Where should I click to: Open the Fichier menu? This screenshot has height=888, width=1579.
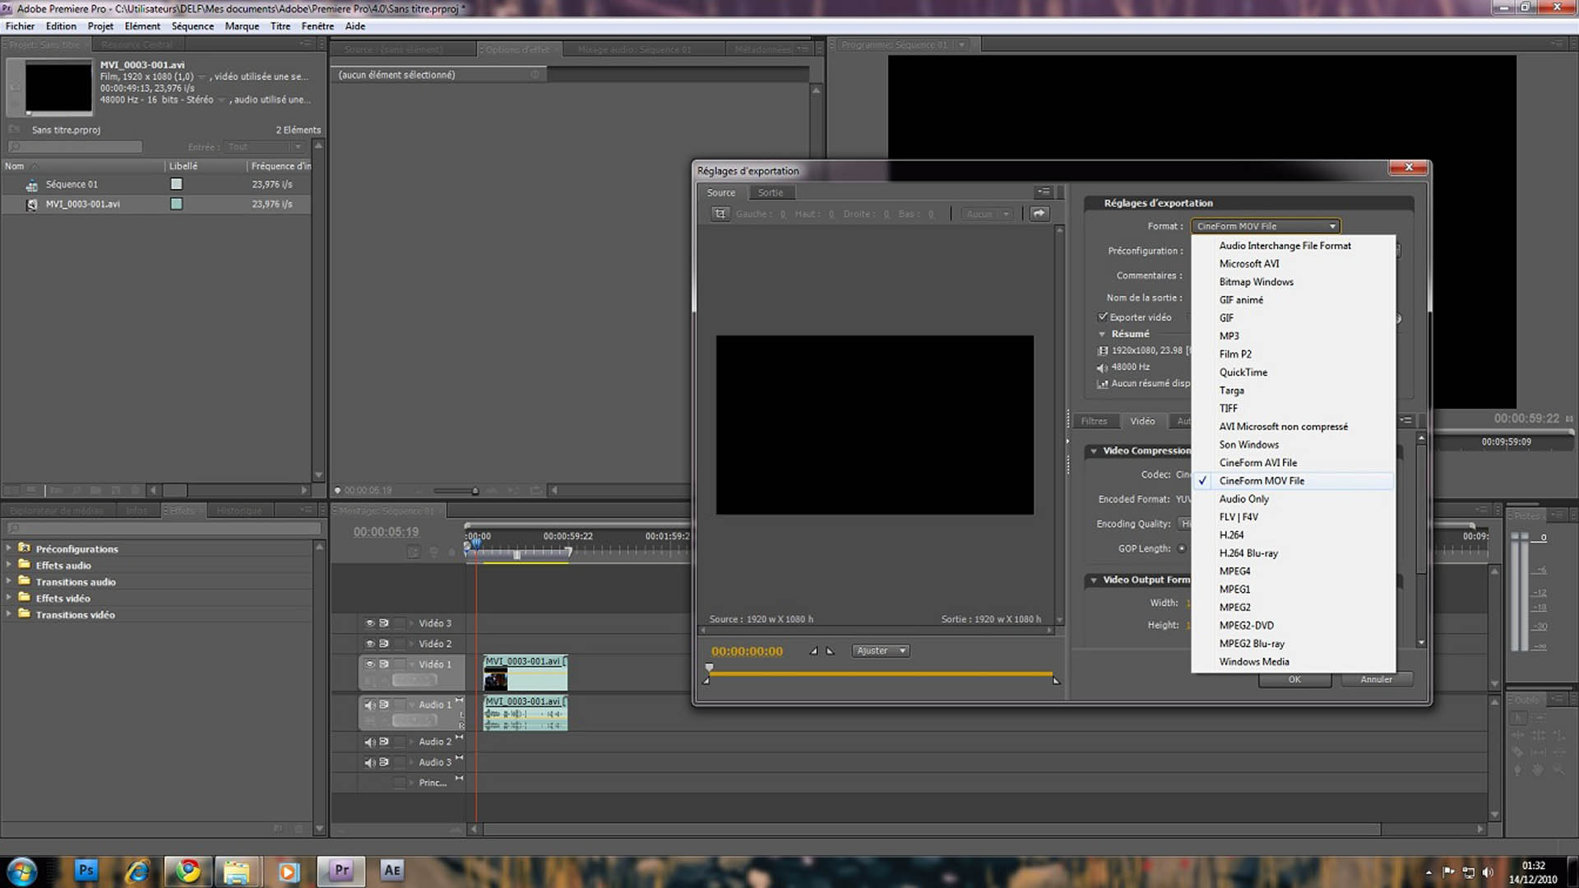[x=20, y=26]
